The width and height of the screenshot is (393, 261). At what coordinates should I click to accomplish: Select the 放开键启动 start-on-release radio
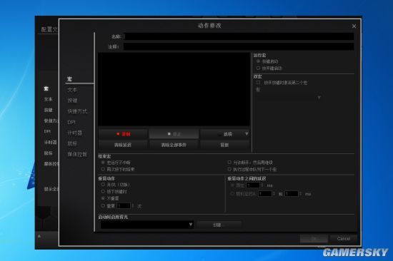point(258,68)
